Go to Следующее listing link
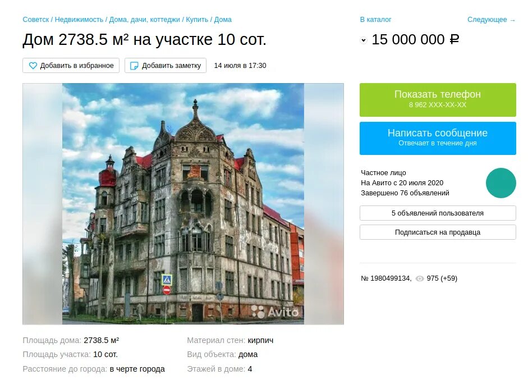528x384 pixels. coord(492,20)
